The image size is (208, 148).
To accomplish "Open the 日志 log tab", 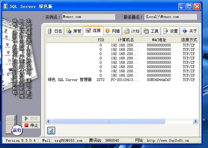I will [55, 31].
